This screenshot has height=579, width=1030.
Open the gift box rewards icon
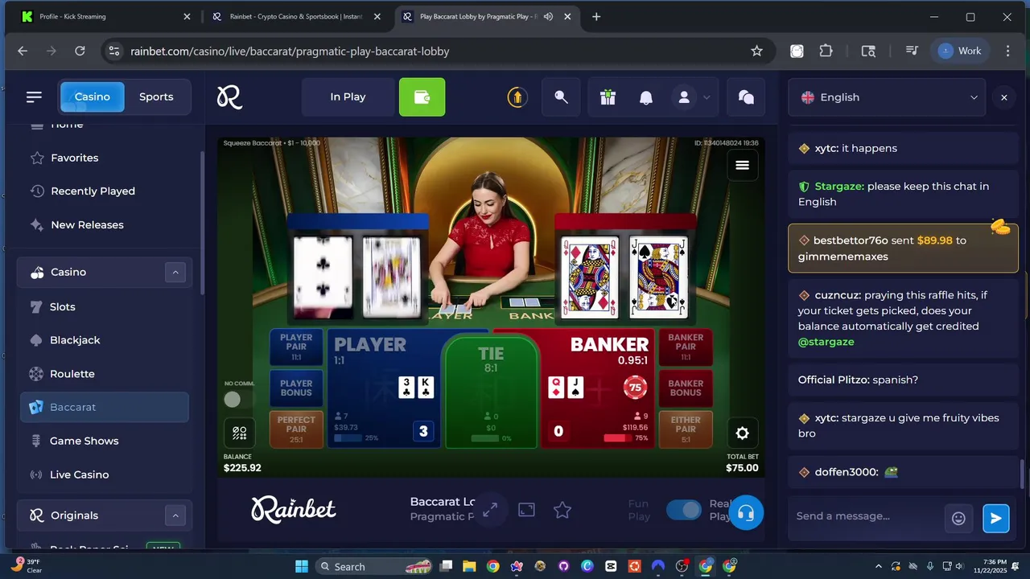pos(608,97)
